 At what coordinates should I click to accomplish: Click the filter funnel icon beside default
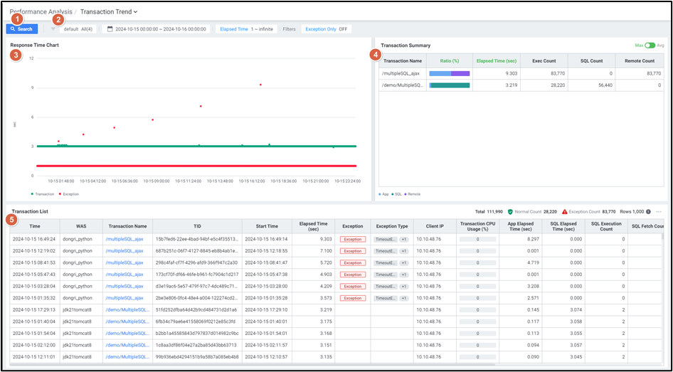[x=53, y=29]
